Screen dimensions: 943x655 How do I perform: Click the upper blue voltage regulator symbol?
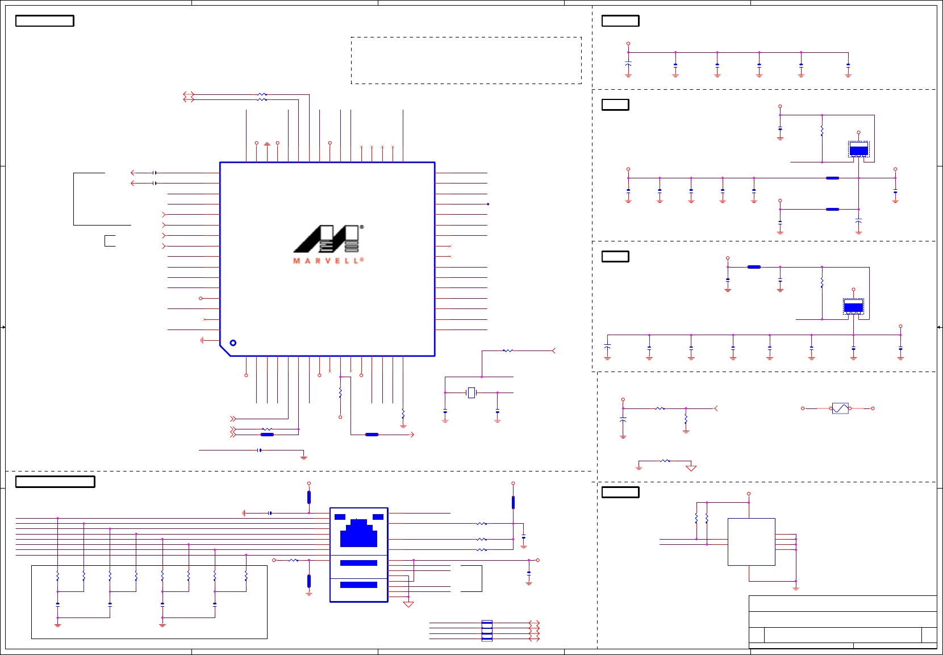tap(858, 149)
